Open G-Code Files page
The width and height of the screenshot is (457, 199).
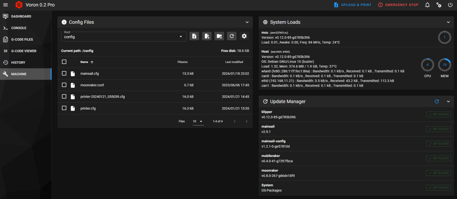coord(26,39)
